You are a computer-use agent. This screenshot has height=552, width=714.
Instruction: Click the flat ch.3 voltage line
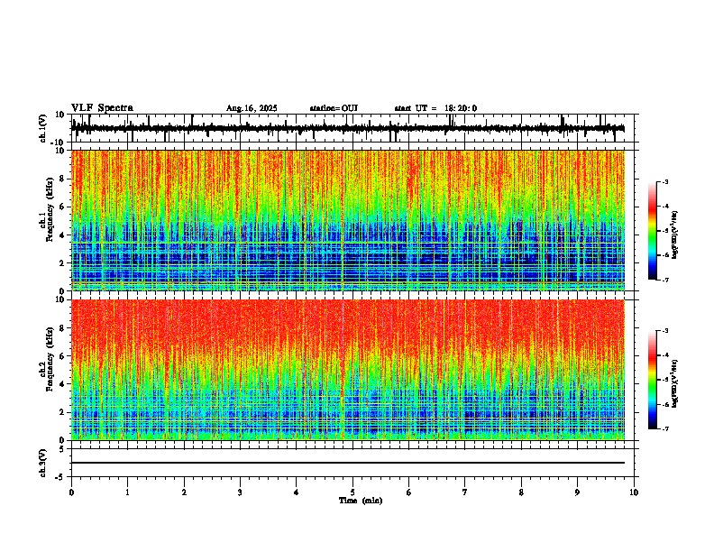tap(348, 463)
